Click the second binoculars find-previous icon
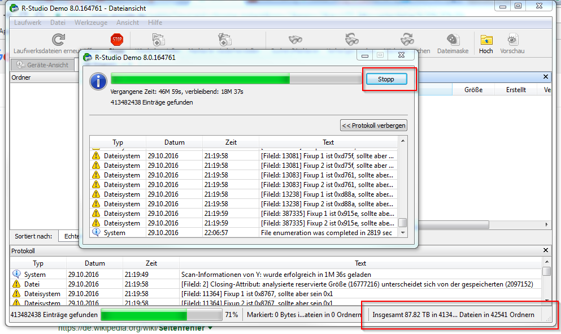Viewport: 561px width, 334px height. tap(352, 40)
